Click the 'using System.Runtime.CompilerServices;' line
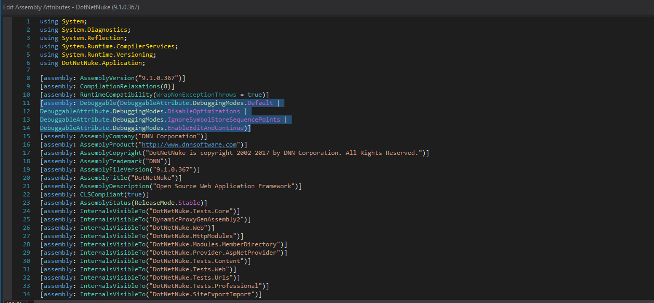654x303 pixels. [109, 47]
